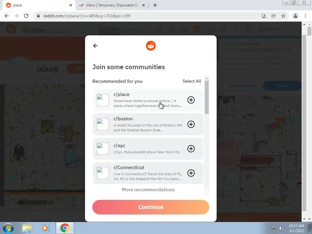The height and width of the screenshot is (234, 312).
Task: Click Recommended for you heading
Action: pyautogui.click(x=117, y=81)
